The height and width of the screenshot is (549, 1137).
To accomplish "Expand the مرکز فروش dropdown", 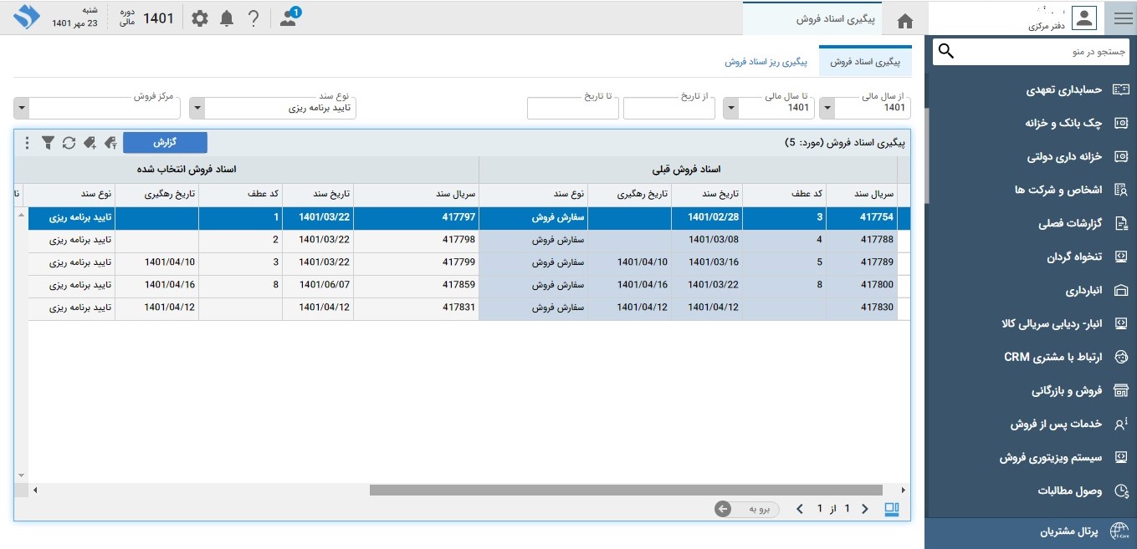I will point(22,108).
